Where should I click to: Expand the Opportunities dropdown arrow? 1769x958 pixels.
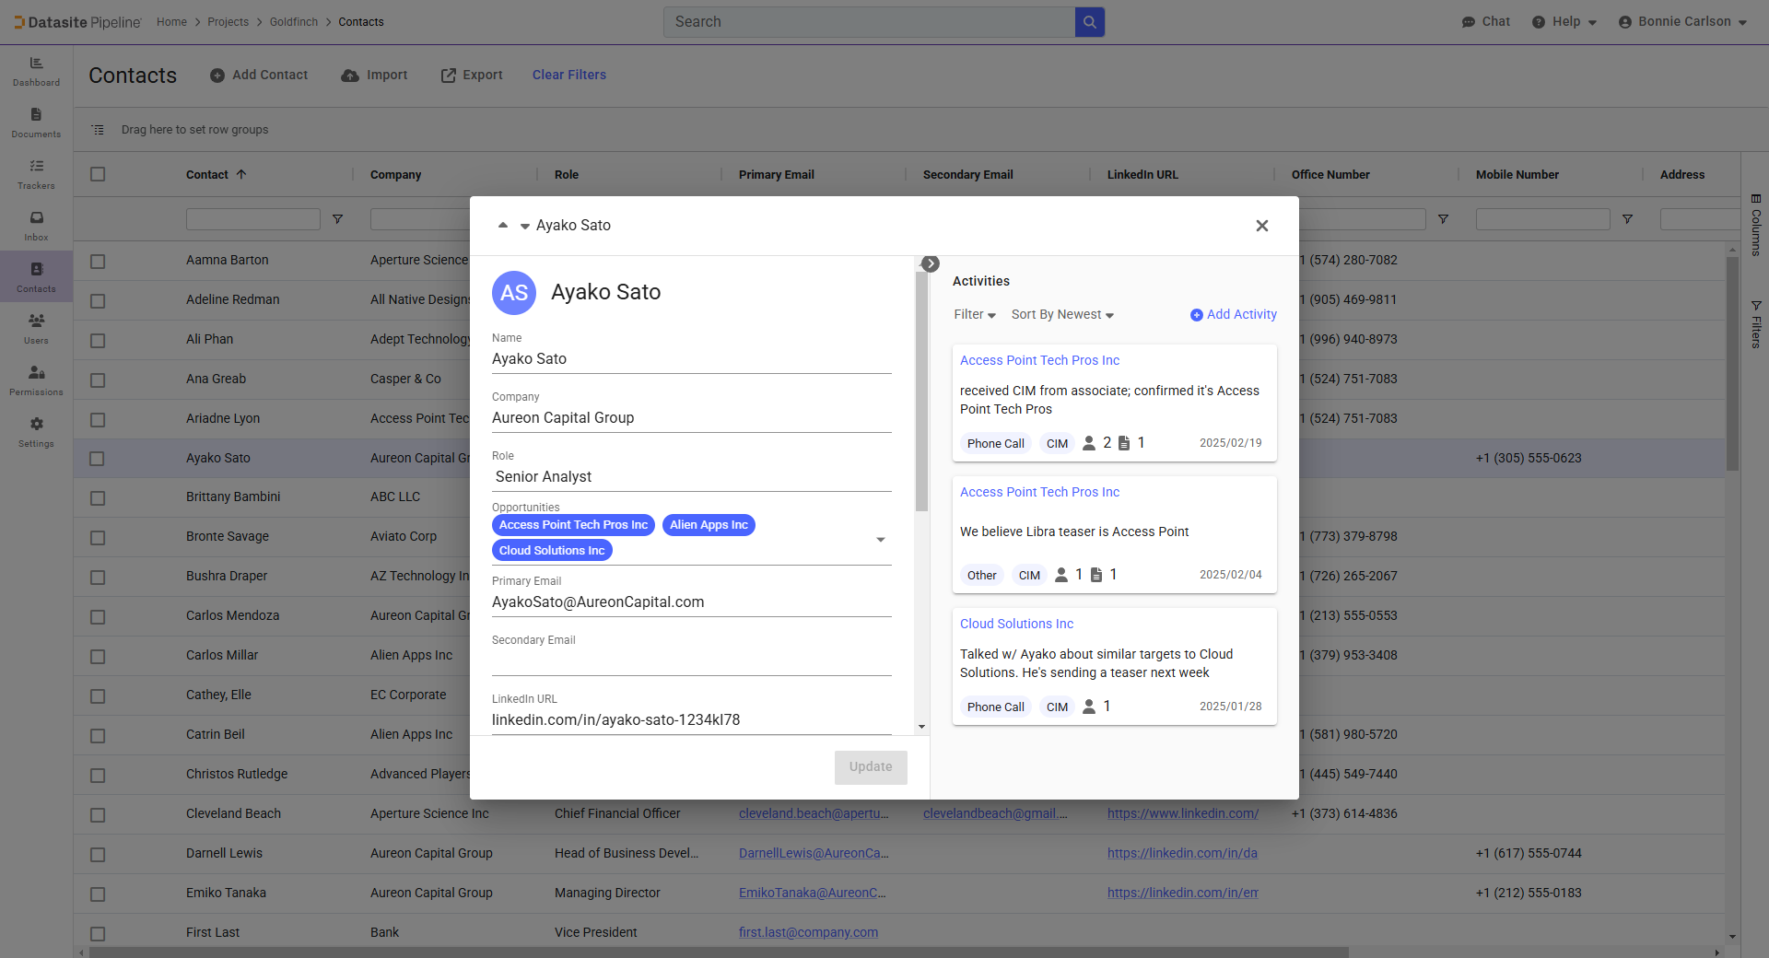tap(881, 540)
